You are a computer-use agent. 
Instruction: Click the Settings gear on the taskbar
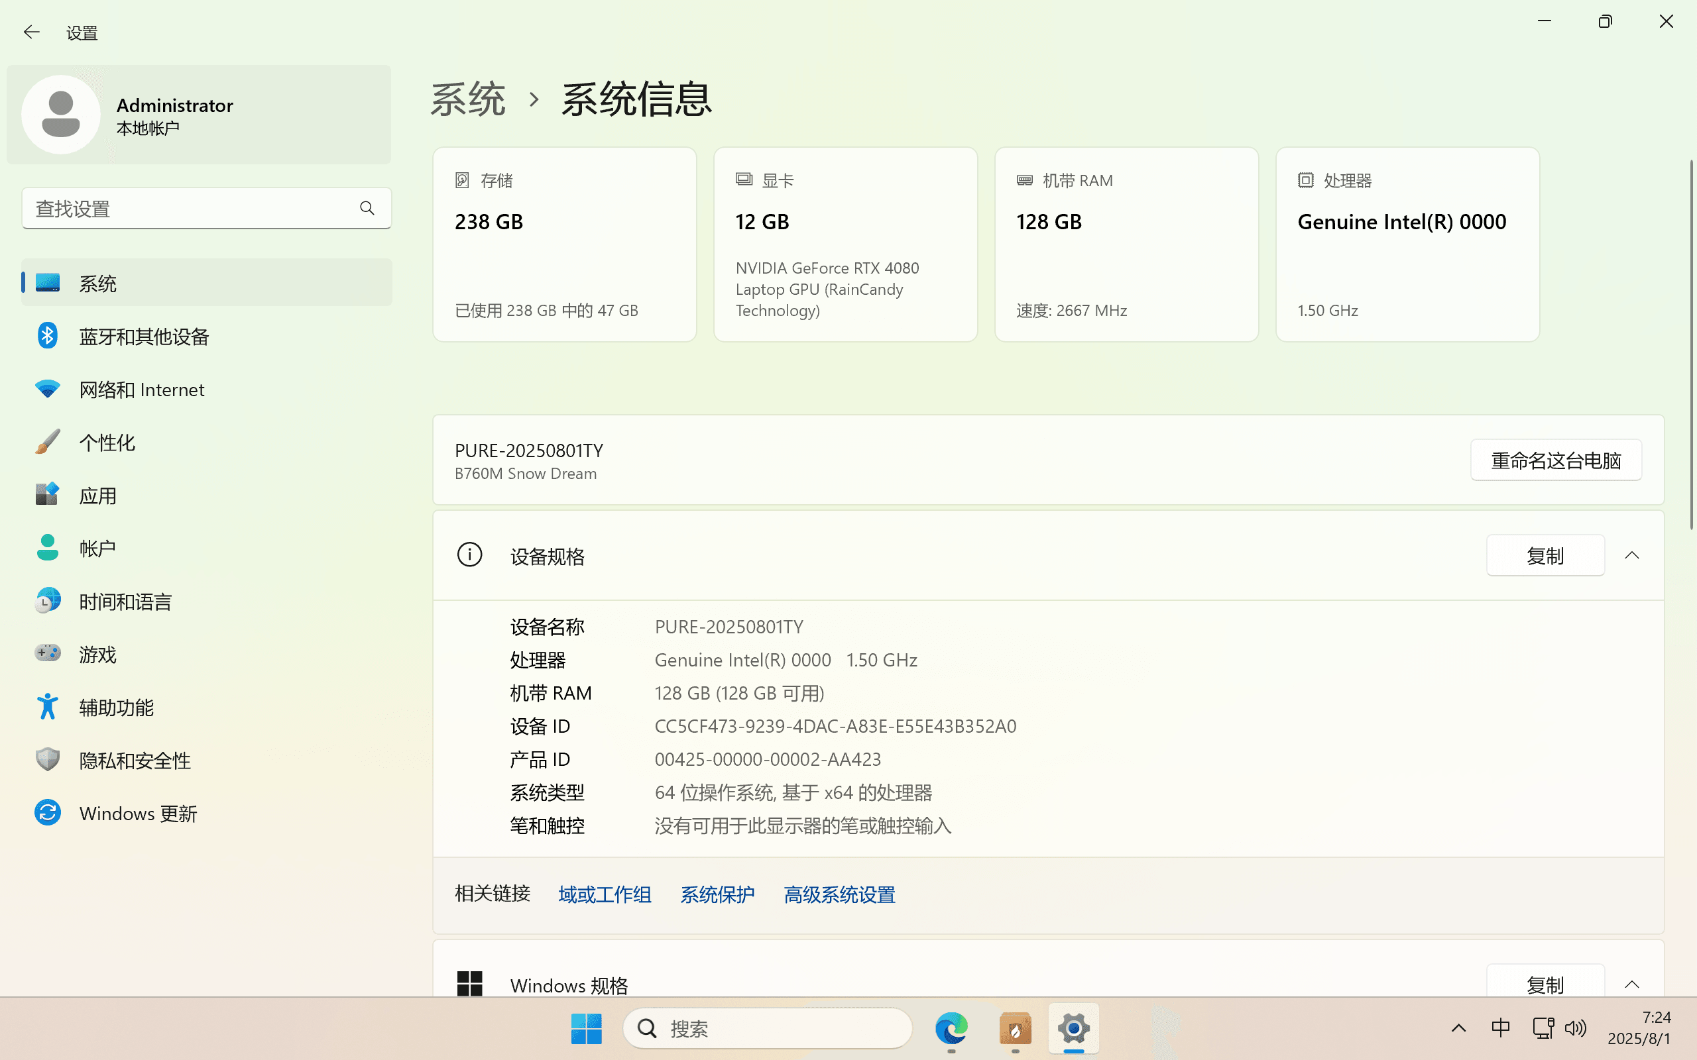point(1074,1028)
